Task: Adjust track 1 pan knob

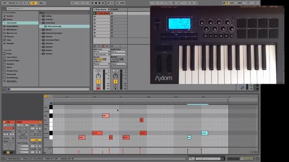Action: [x=98, y=76]
